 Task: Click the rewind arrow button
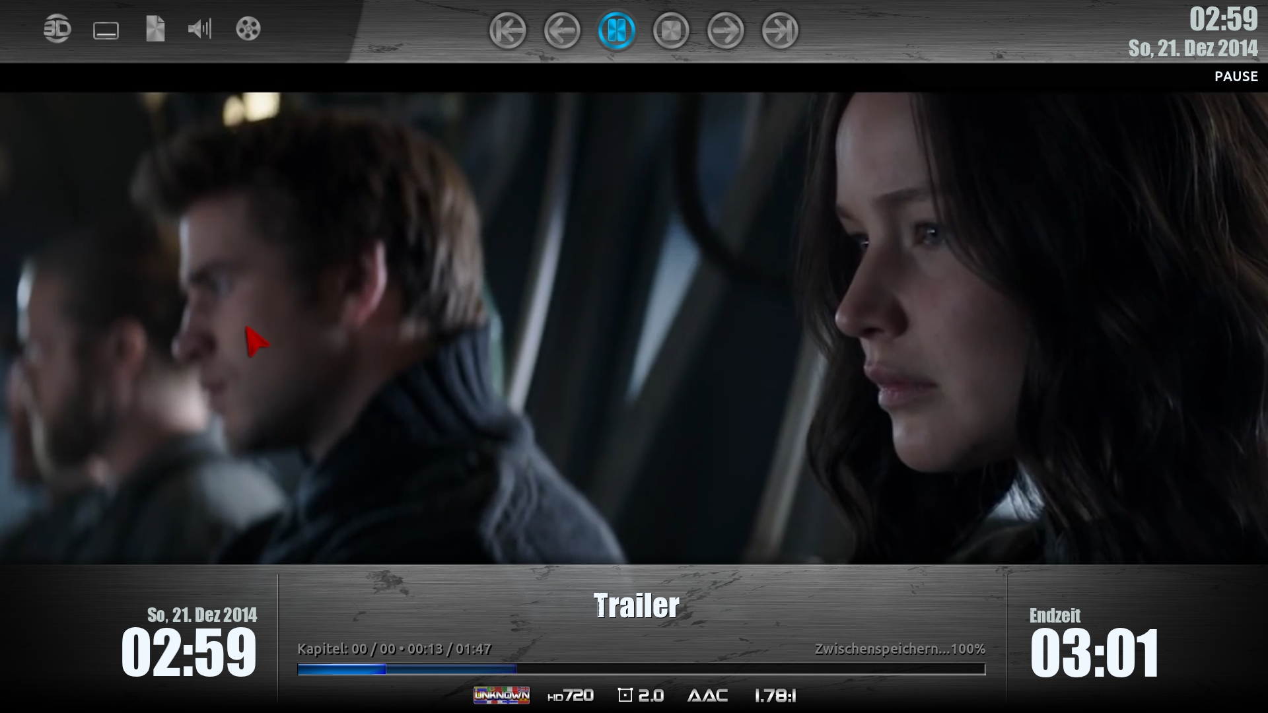point(562,30)
